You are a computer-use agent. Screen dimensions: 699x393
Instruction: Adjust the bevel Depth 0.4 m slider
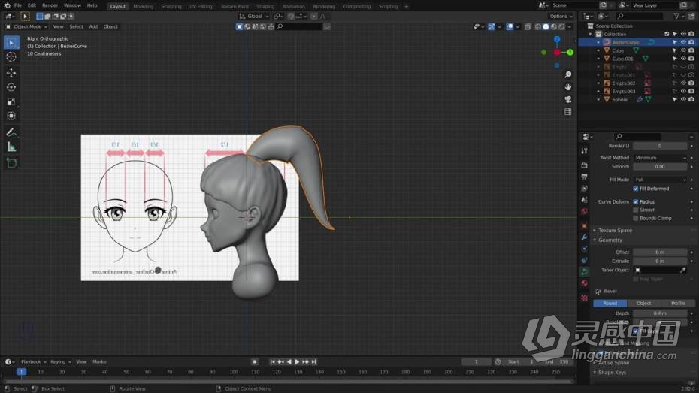coord(660,313)
